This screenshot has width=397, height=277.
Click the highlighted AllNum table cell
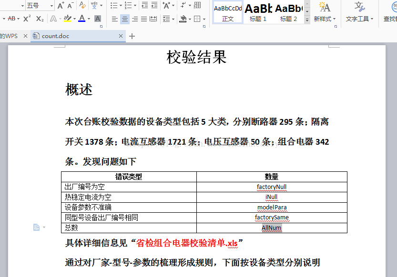272,228
